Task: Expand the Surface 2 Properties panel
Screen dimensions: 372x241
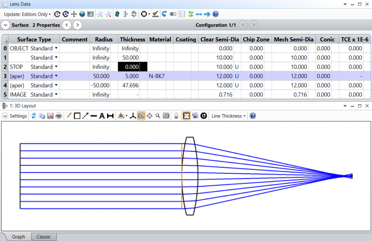Action: tap(6, 25)
